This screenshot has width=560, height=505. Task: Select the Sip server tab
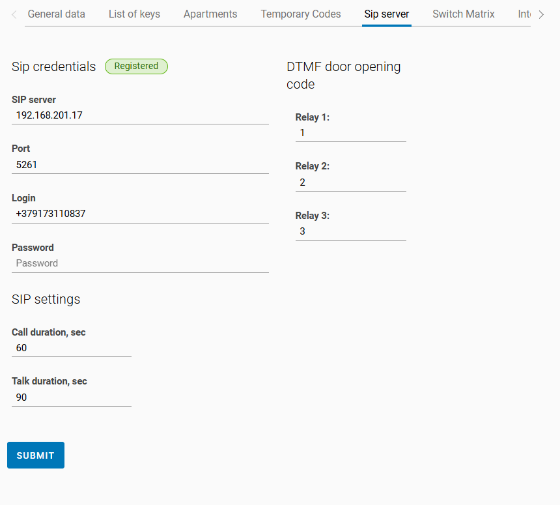tap(387, 14)
